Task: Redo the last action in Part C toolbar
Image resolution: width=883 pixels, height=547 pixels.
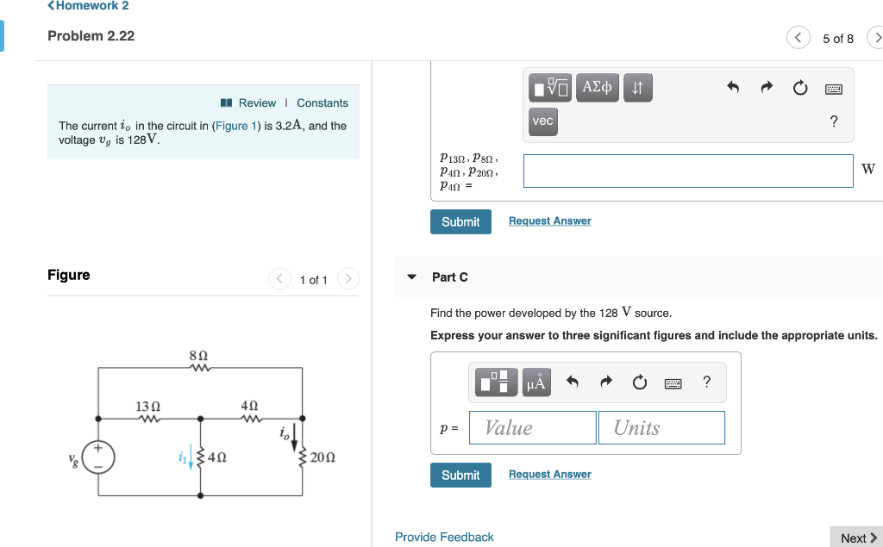Action: (606, 382)
